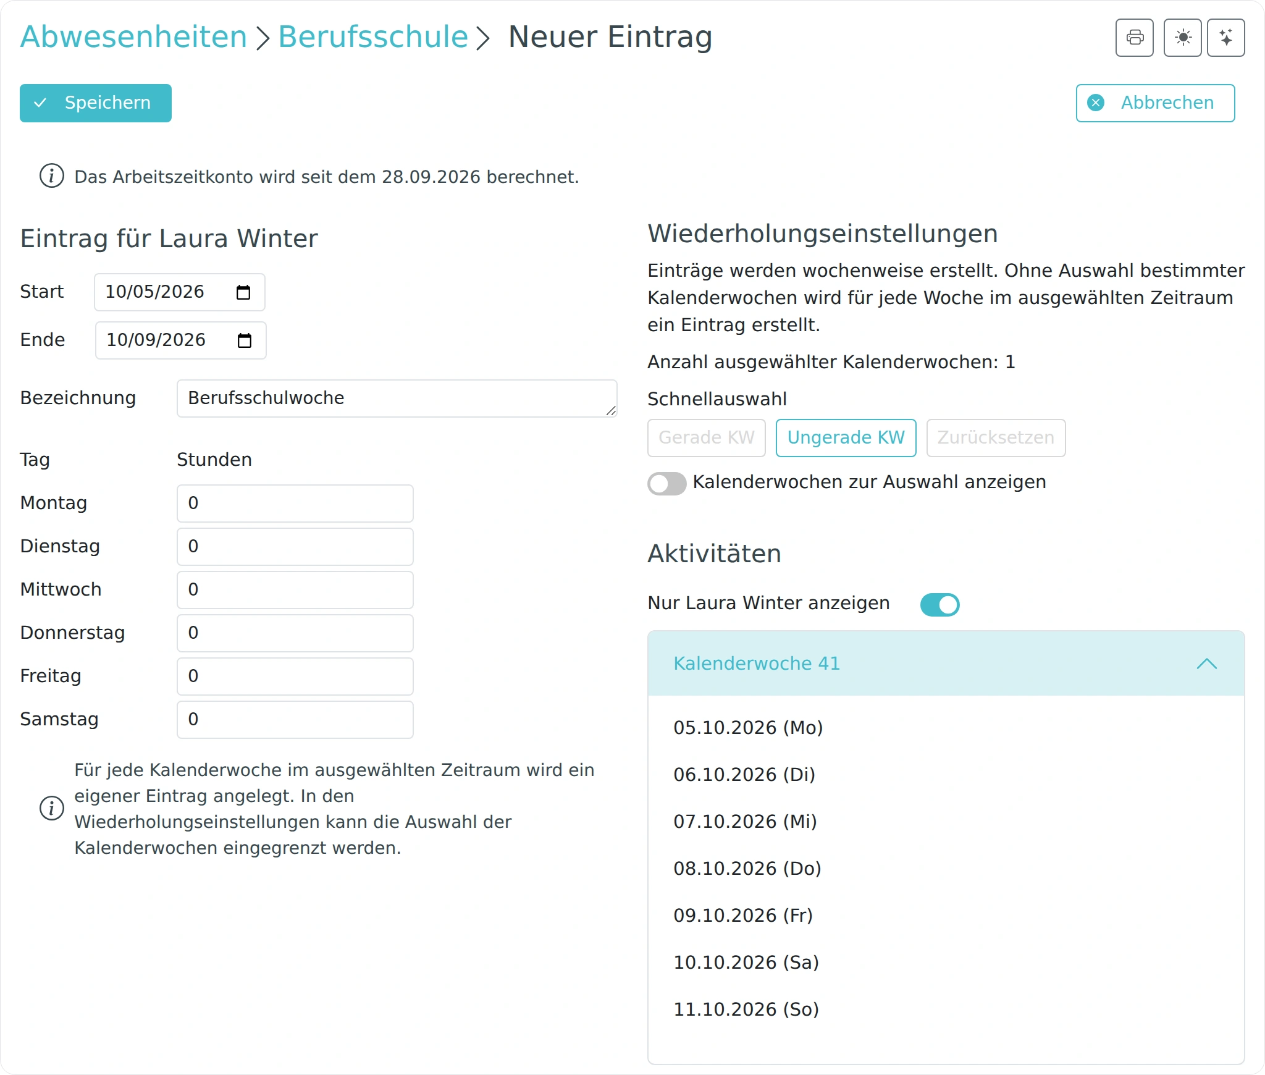Click the print icon button
Screen dimensions: 1265x1075
pos(1134,38)
